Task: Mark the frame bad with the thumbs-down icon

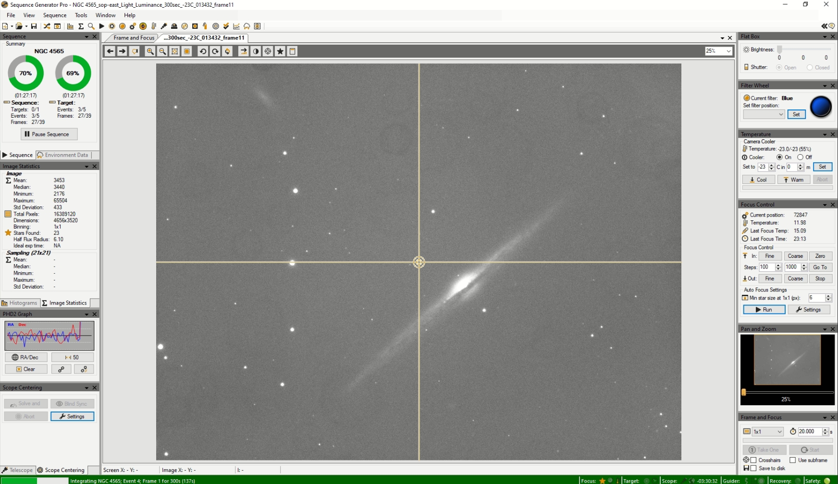Action: (x=135, y=51)
